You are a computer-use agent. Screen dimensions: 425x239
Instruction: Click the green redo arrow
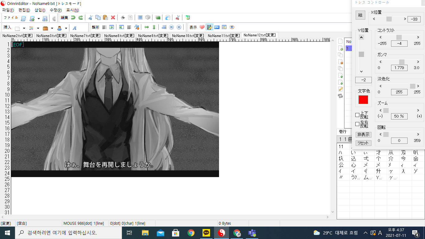[81, 18]
